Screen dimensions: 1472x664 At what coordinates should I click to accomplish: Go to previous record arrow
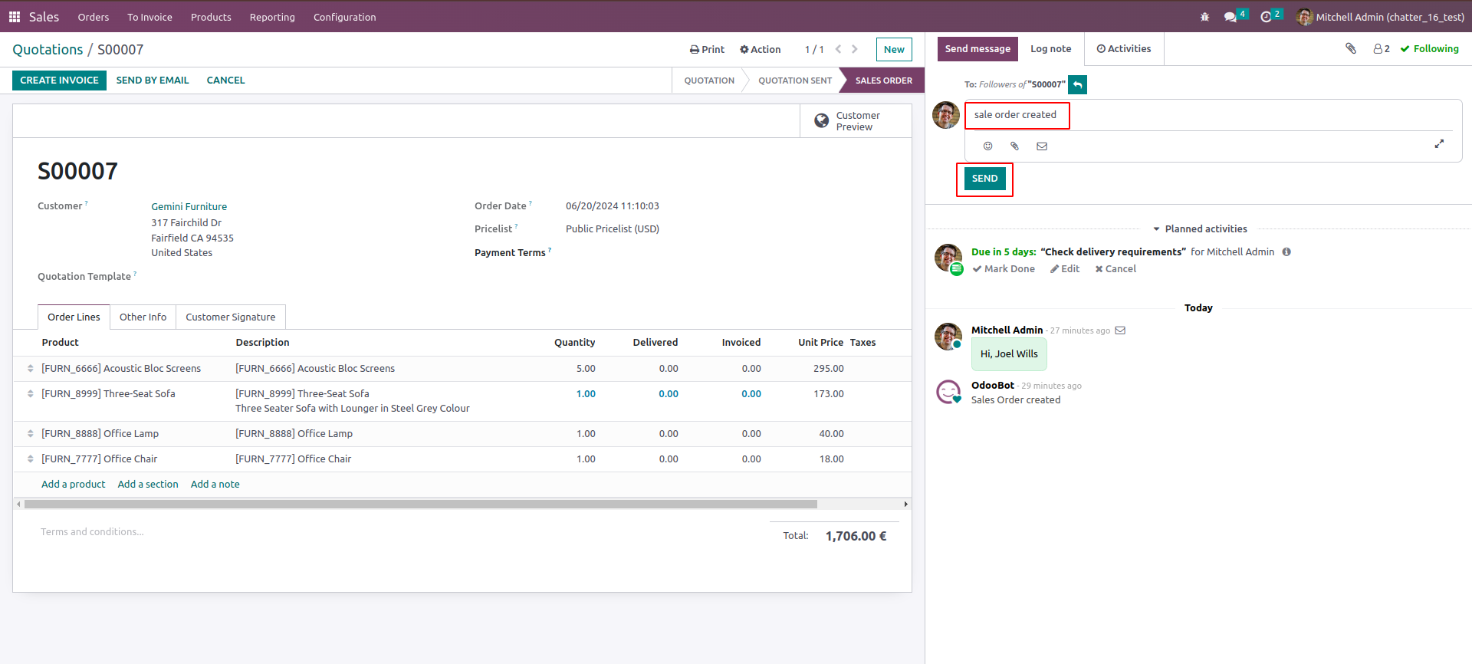coord(838,49)
